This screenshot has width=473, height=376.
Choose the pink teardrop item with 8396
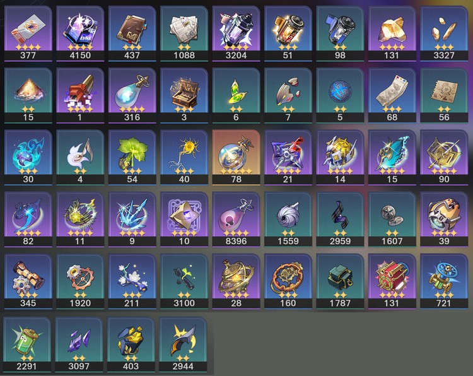coord(237,219)
